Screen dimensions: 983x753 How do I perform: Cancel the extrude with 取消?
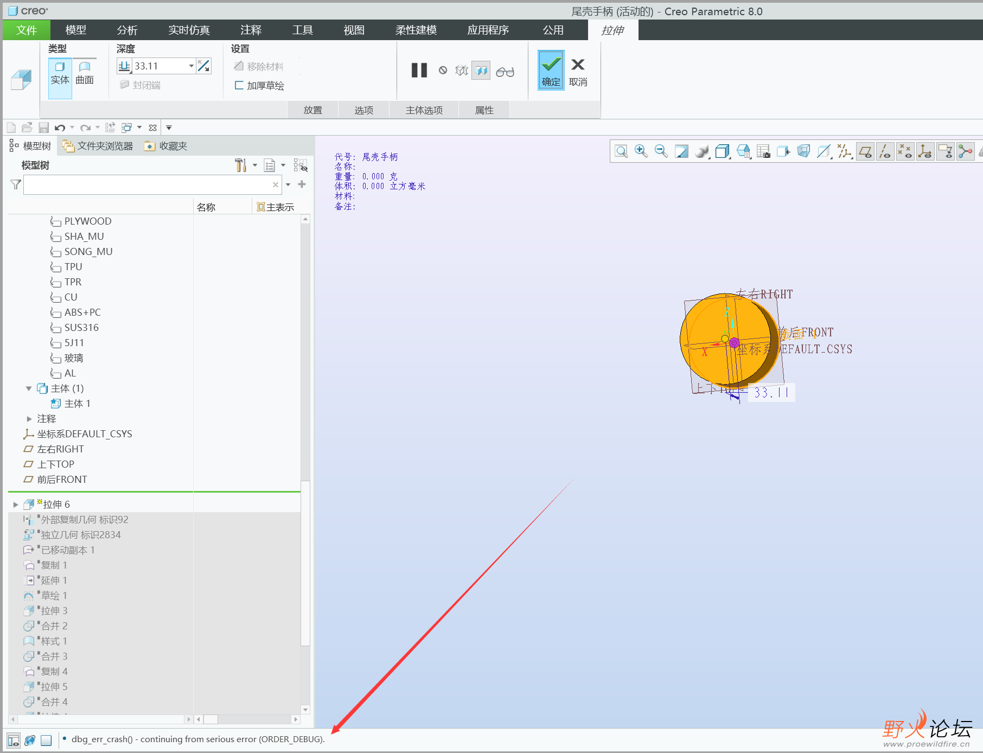[x=578, y=73]
